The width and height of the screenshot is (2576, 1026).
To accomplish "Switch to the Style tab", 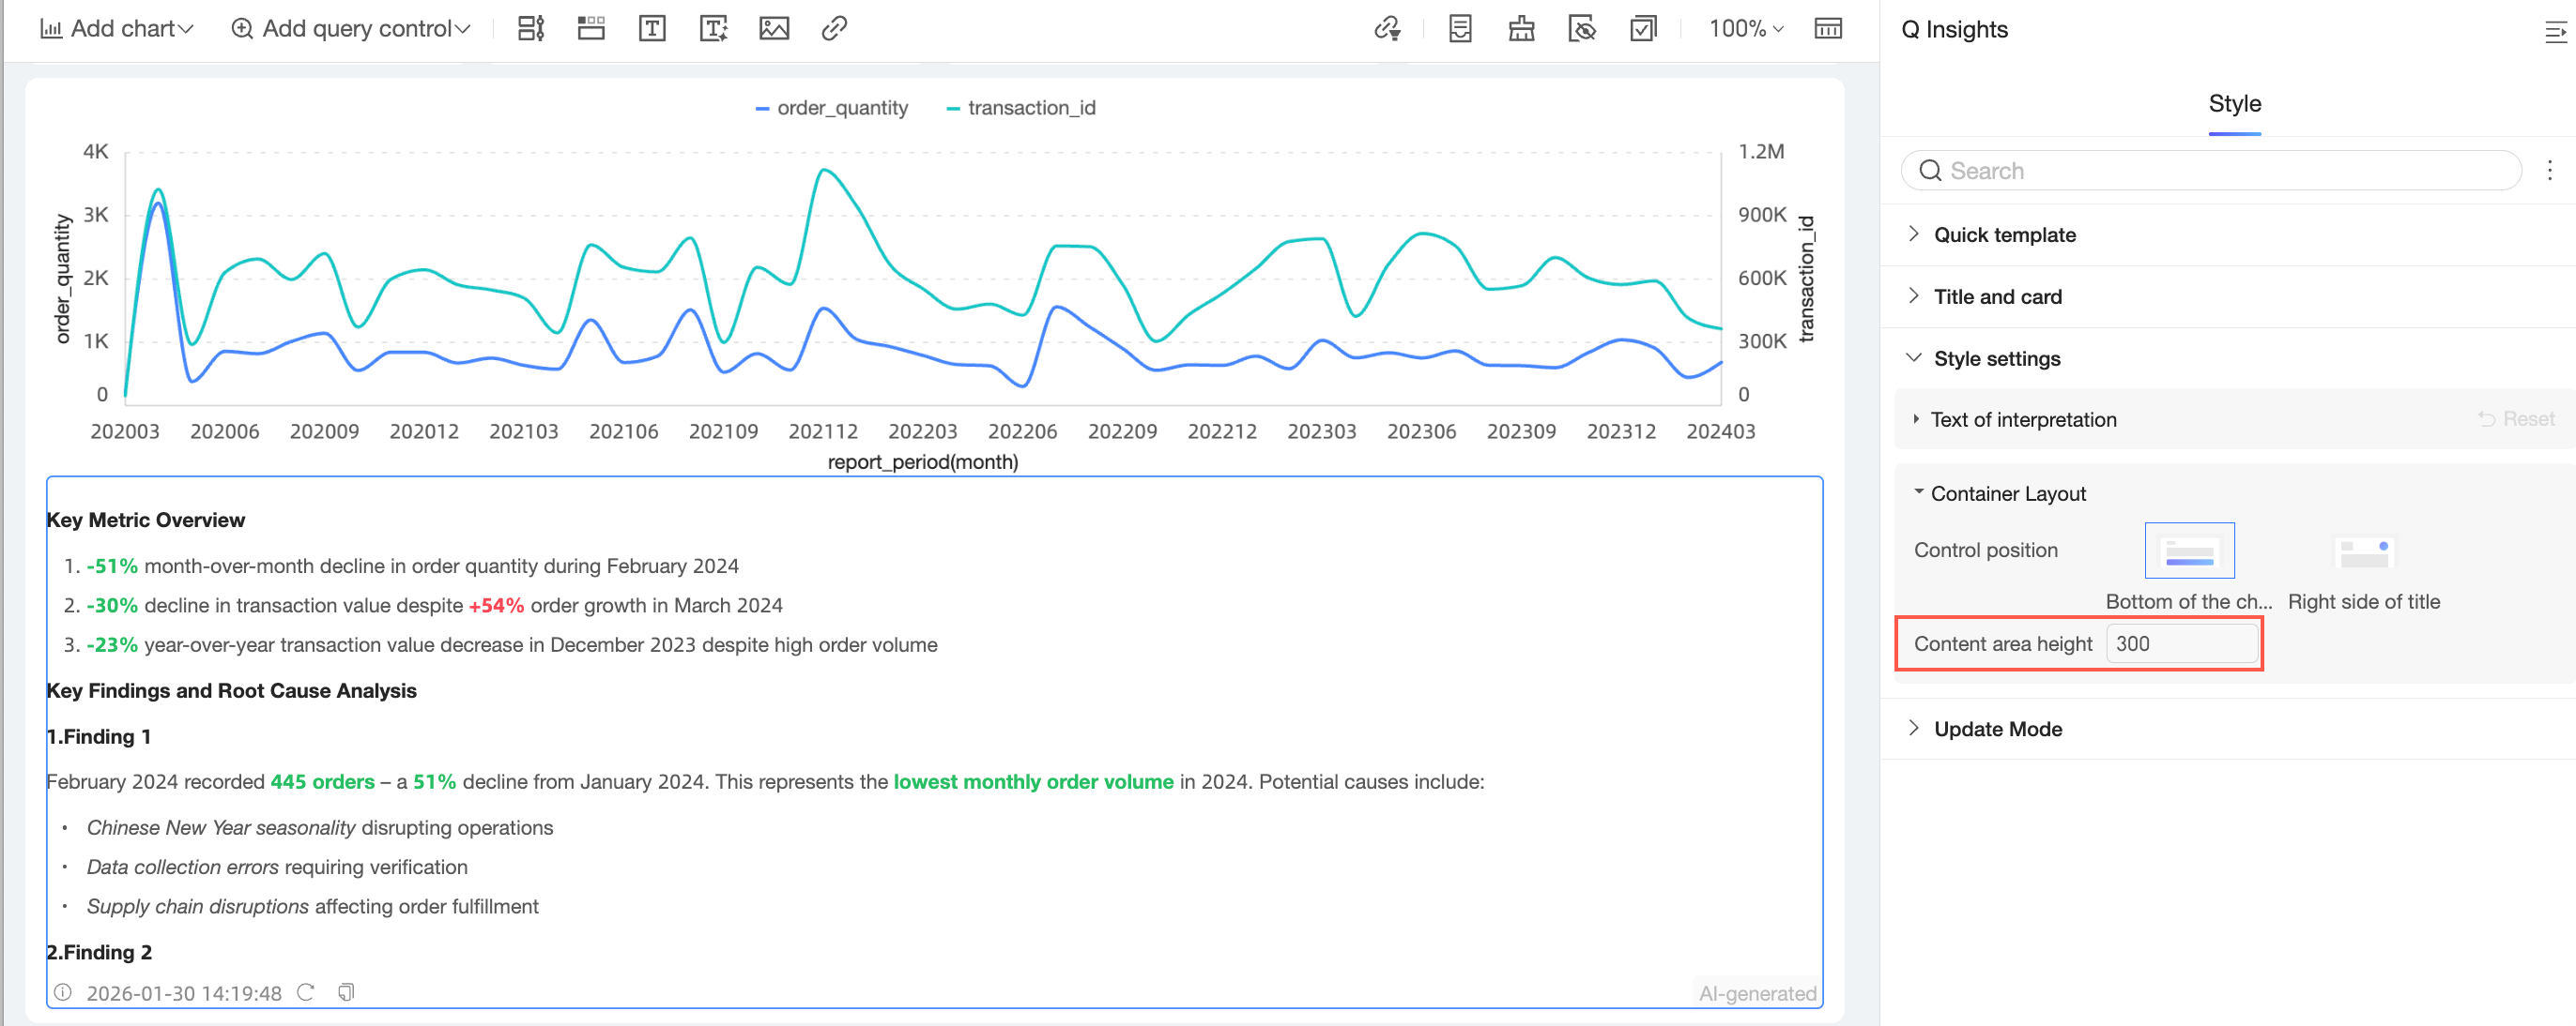I will pyautogui.click(x=2234, y=104).
